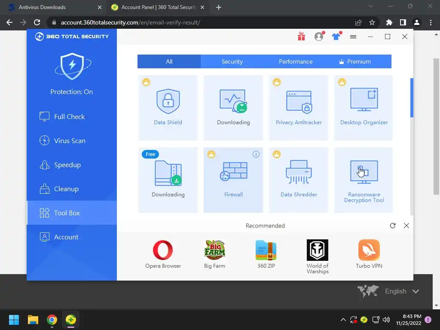Open the user profile avatar icon
The height and width of the screenshot is (330, 440).
click(x=319, y=36)
